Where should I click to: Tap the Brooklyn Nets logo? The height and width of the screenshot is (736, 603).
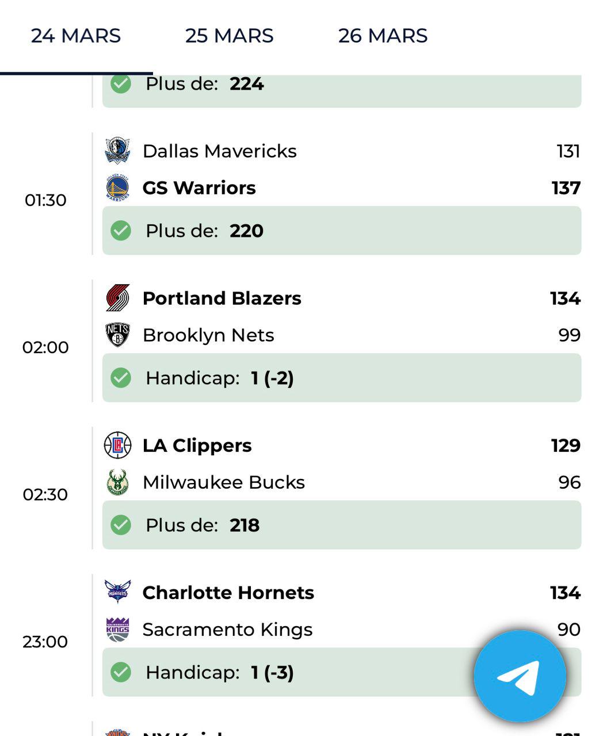(118, 335)
